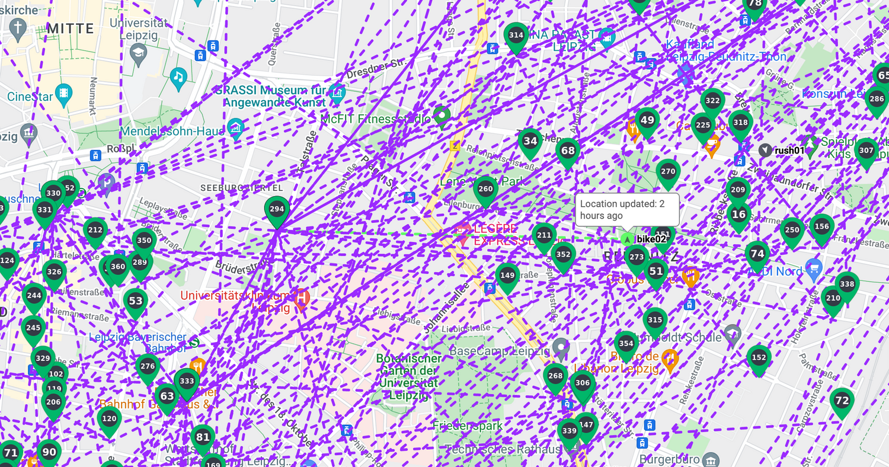Click the Location updated info tooltip
The width and height of the screenshot is (889, 467).
tap(627, 210)
